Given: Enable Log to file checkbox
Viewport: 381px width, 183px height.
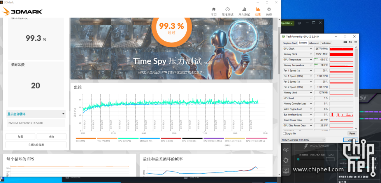Looking at the screenshot, I should tap(284, 133).
